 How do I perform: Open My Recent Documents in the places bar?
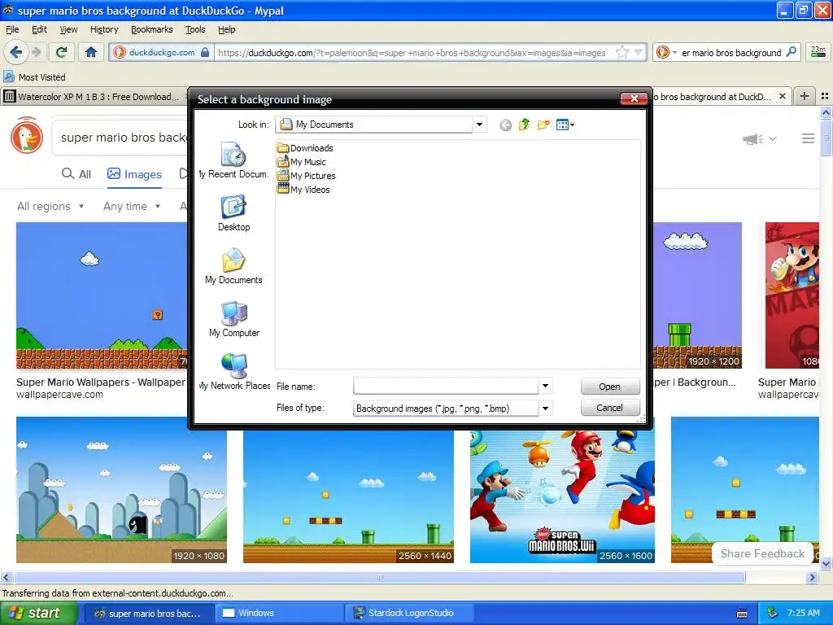(x=233, y=160)
